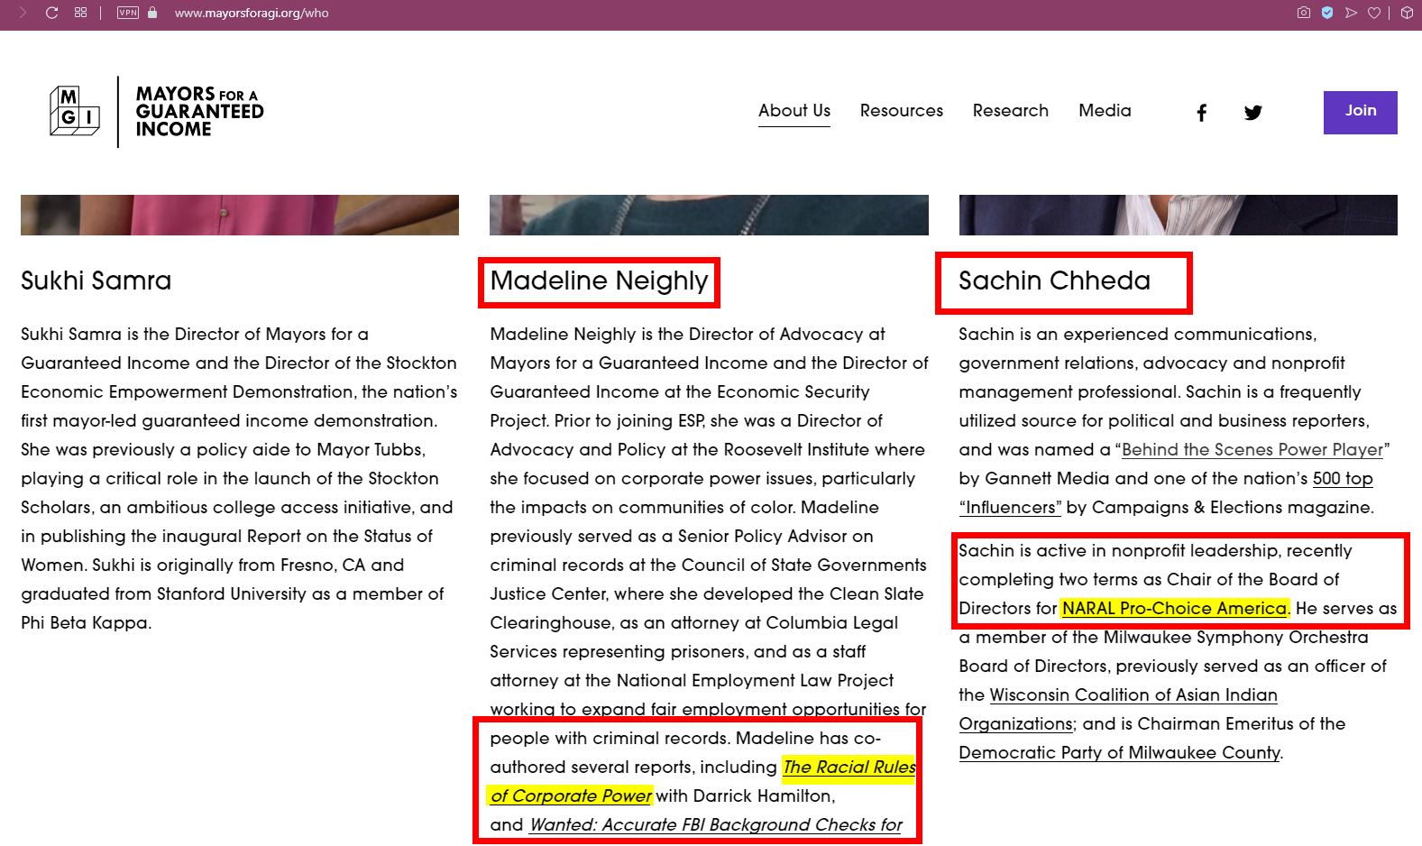Image resolution: width=1422 pixels, height=846 pixels.
Task: Open the Media menu item
Action: [x=1105, y=111]
